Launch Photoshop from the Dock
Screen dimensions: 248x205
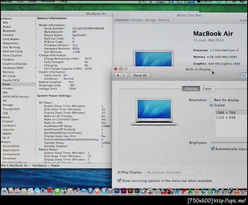pos(117,191)
